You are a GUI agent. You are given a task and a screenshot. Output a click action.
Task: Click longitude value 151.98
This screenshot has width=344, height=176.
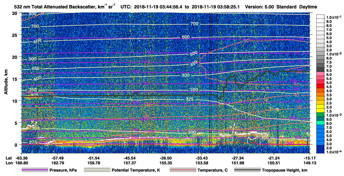click(238, 163)
